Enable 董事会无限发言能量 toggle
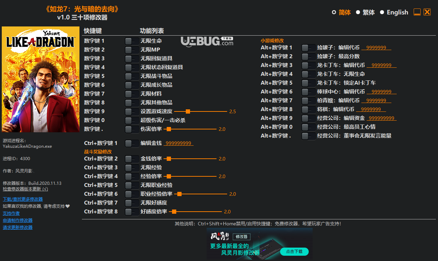This screenshot has height=261, width=438. click(x=308, y=136)
